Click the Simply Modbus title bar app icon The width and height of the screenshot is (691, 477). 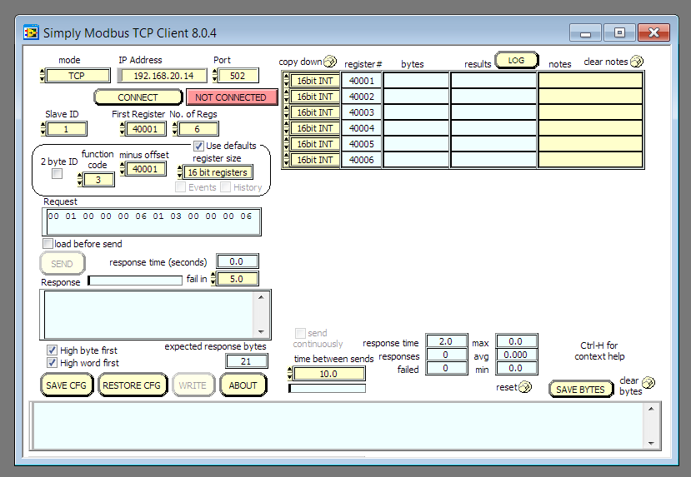pyautogui.click(x=31, y=32)
